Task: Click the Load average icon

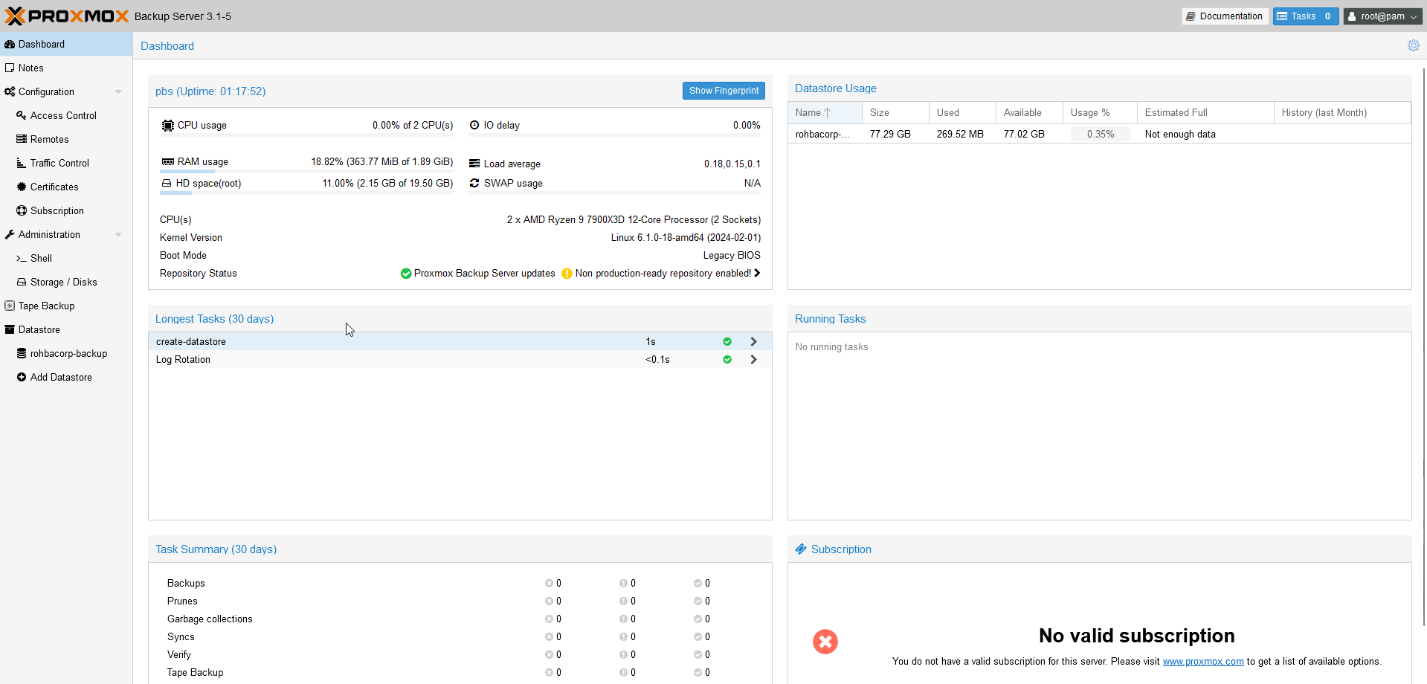Action: pos(474,164)
